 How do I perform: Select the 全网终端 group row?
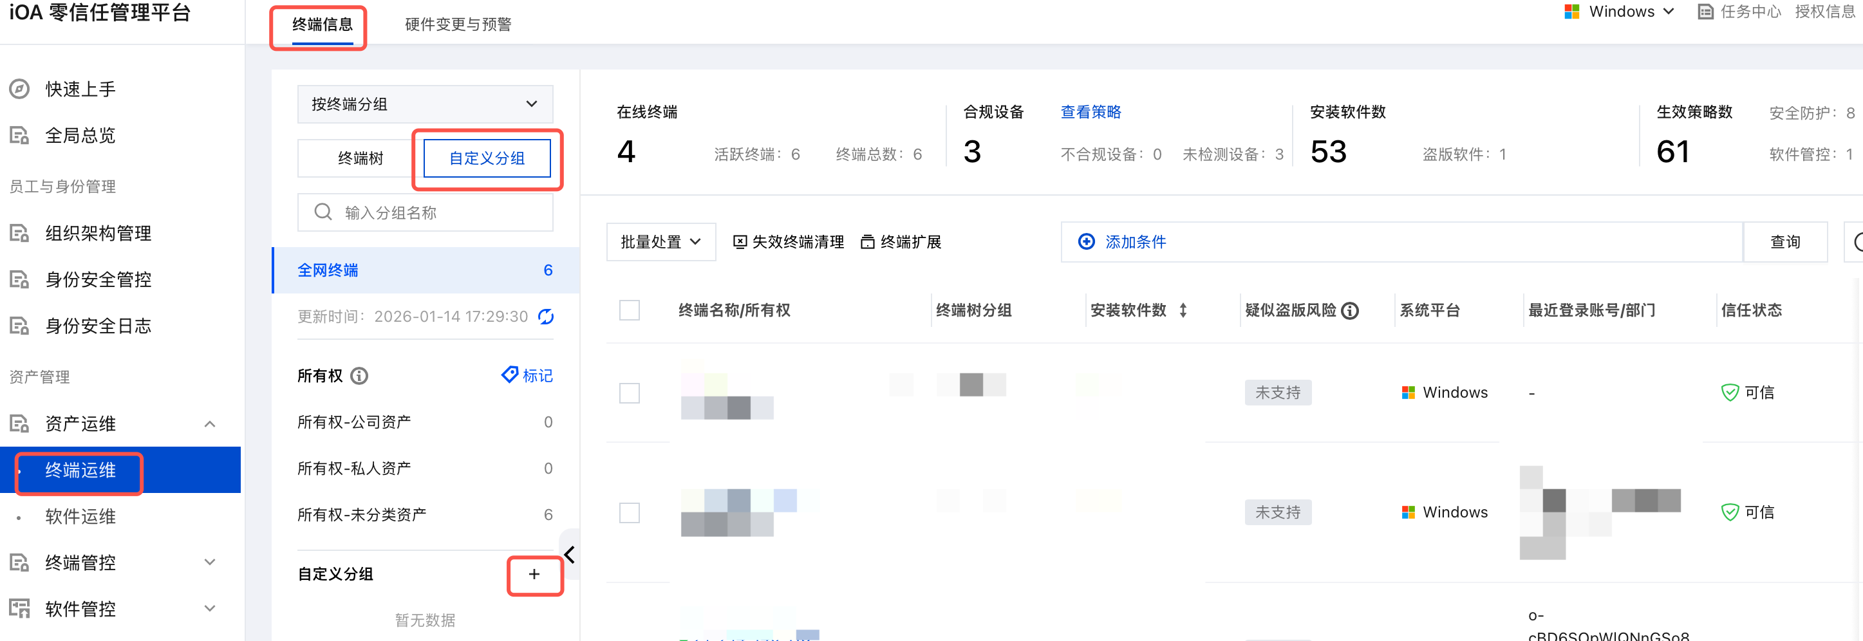pyautogui.click(x=426, y=270)
